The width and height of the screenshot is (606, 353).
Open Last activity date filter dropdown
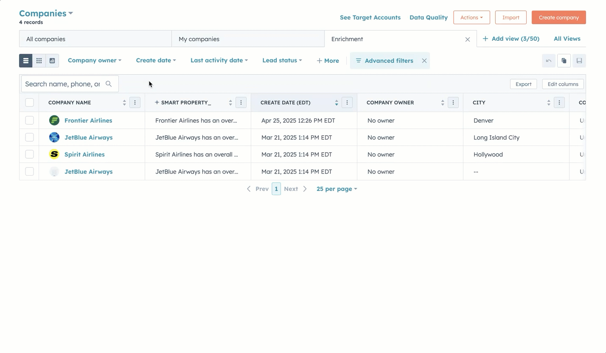219,61
